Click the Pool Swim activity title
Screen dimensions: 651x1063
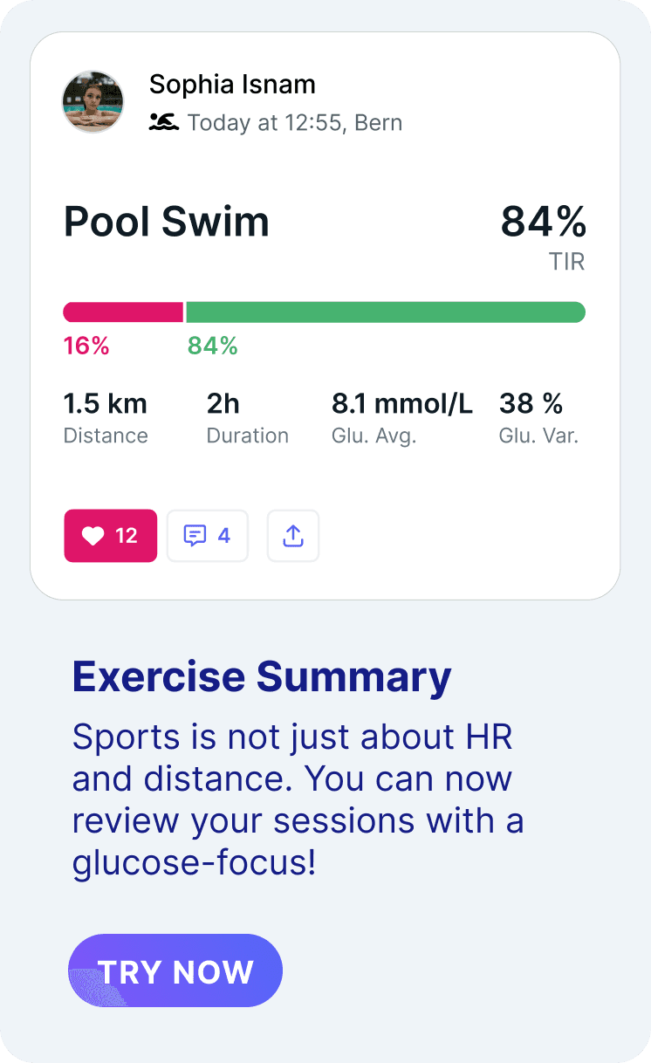point(167,222)
